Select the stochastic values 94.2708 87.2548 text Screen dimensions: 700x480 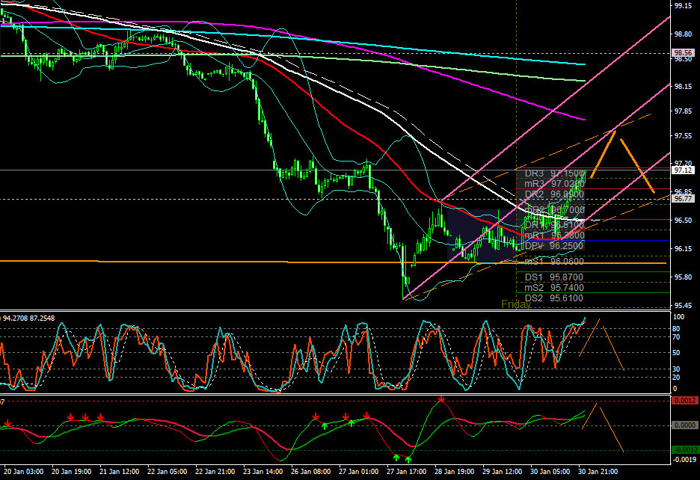coord(28,319)
